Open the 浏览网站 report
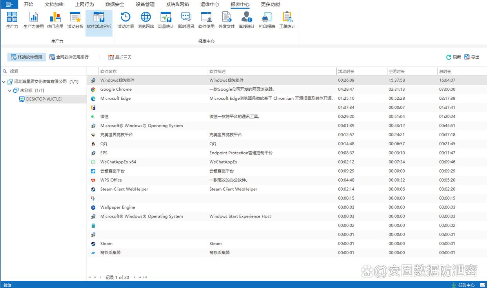 pos(146,20)
